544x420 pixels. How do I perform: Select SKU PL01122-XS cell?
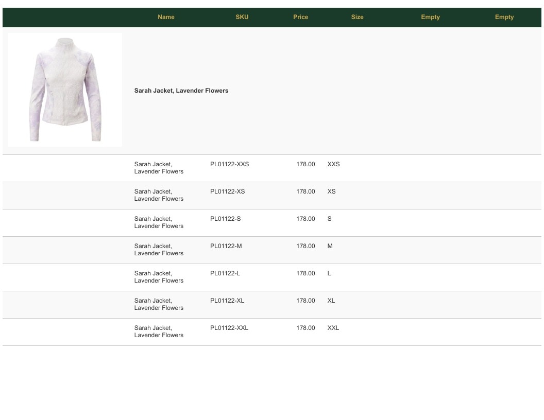227,191
